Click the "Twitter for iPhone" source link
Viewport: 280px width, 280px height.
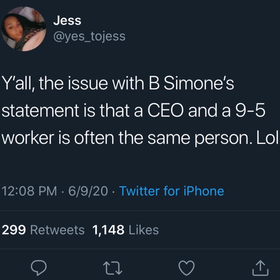pyautogui.click(x=172, y=191)
